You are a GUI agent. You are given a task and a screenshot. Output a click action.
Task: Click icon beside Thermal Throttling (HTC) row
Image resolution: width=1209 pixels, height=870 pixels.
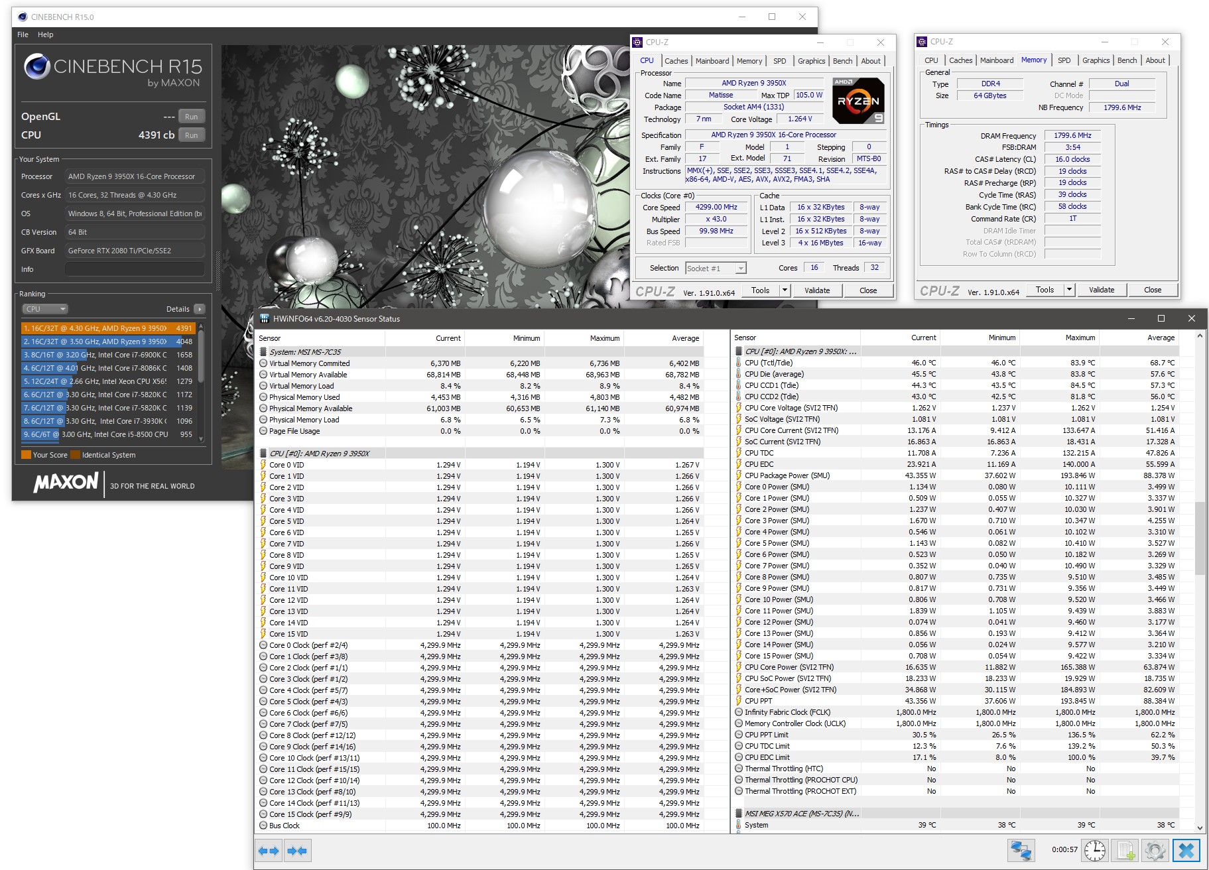(739, 769)
